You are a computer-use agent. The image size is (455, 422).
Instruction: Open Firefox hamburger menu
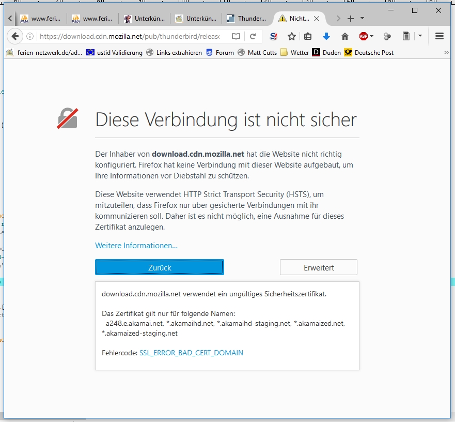[440, 36]
